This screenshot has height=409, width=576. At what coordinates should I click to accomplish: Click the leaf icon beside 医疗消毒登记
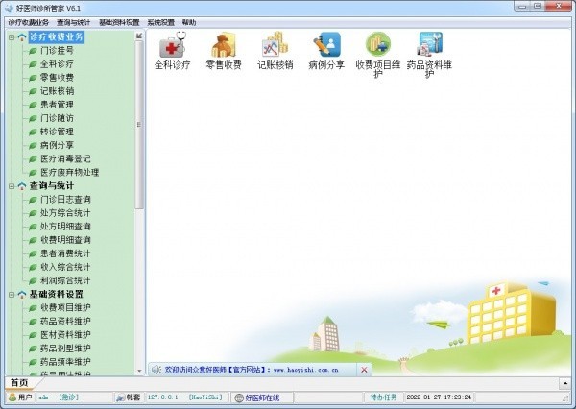point(33,159)
